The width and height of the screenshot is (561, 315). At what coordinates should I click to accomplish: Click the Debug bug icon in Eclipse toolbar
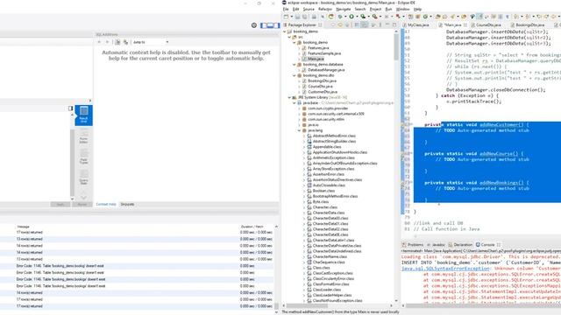pos(340,17)
